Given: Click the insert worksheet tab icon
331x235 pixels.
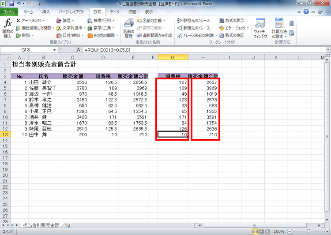Looking at the screenshot, I should 68,225.
